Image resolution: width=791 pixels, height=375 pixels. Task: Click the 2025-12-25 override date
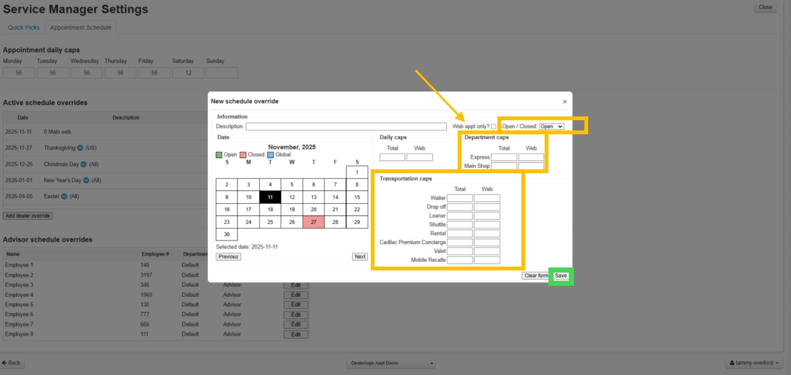click(19, 164)
